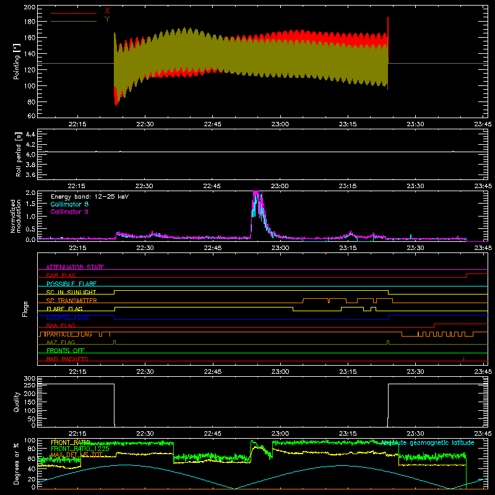Select the Energy band: 12-25 keV label
The image size is (495, 495).
(x=90, y=197)
